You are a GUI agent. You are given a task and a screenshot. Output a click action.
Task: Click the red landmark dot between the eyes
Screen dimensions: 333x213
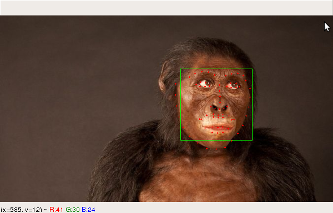(219, 85)
